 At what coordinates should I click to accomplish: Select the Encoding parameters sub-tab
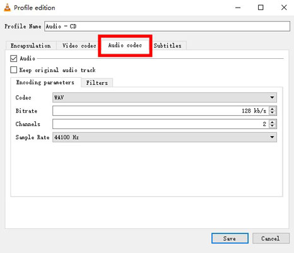click(45, 82)
